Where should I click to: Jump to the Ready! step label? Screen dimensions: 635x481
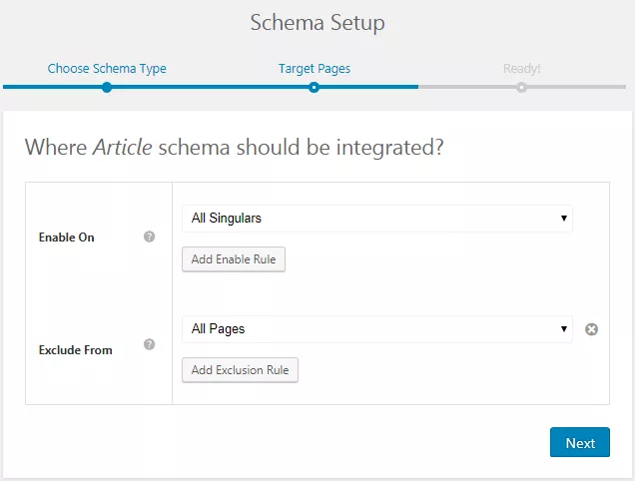coord(521,69)
